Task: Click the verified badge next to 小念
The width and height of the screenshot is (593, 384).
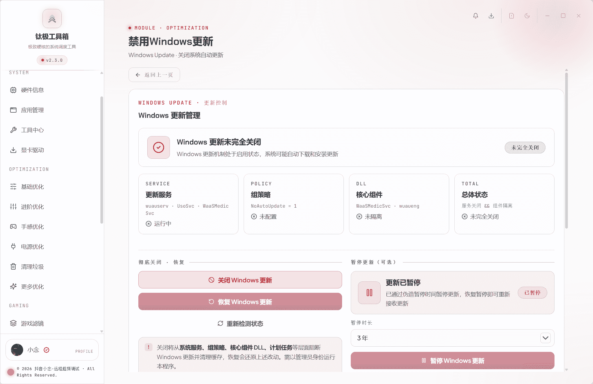Action: point(46,350)
